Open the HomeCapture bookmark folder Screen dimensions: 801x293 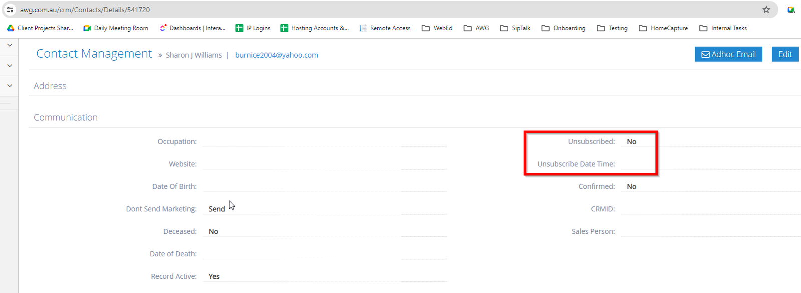(x=663, y=28)
